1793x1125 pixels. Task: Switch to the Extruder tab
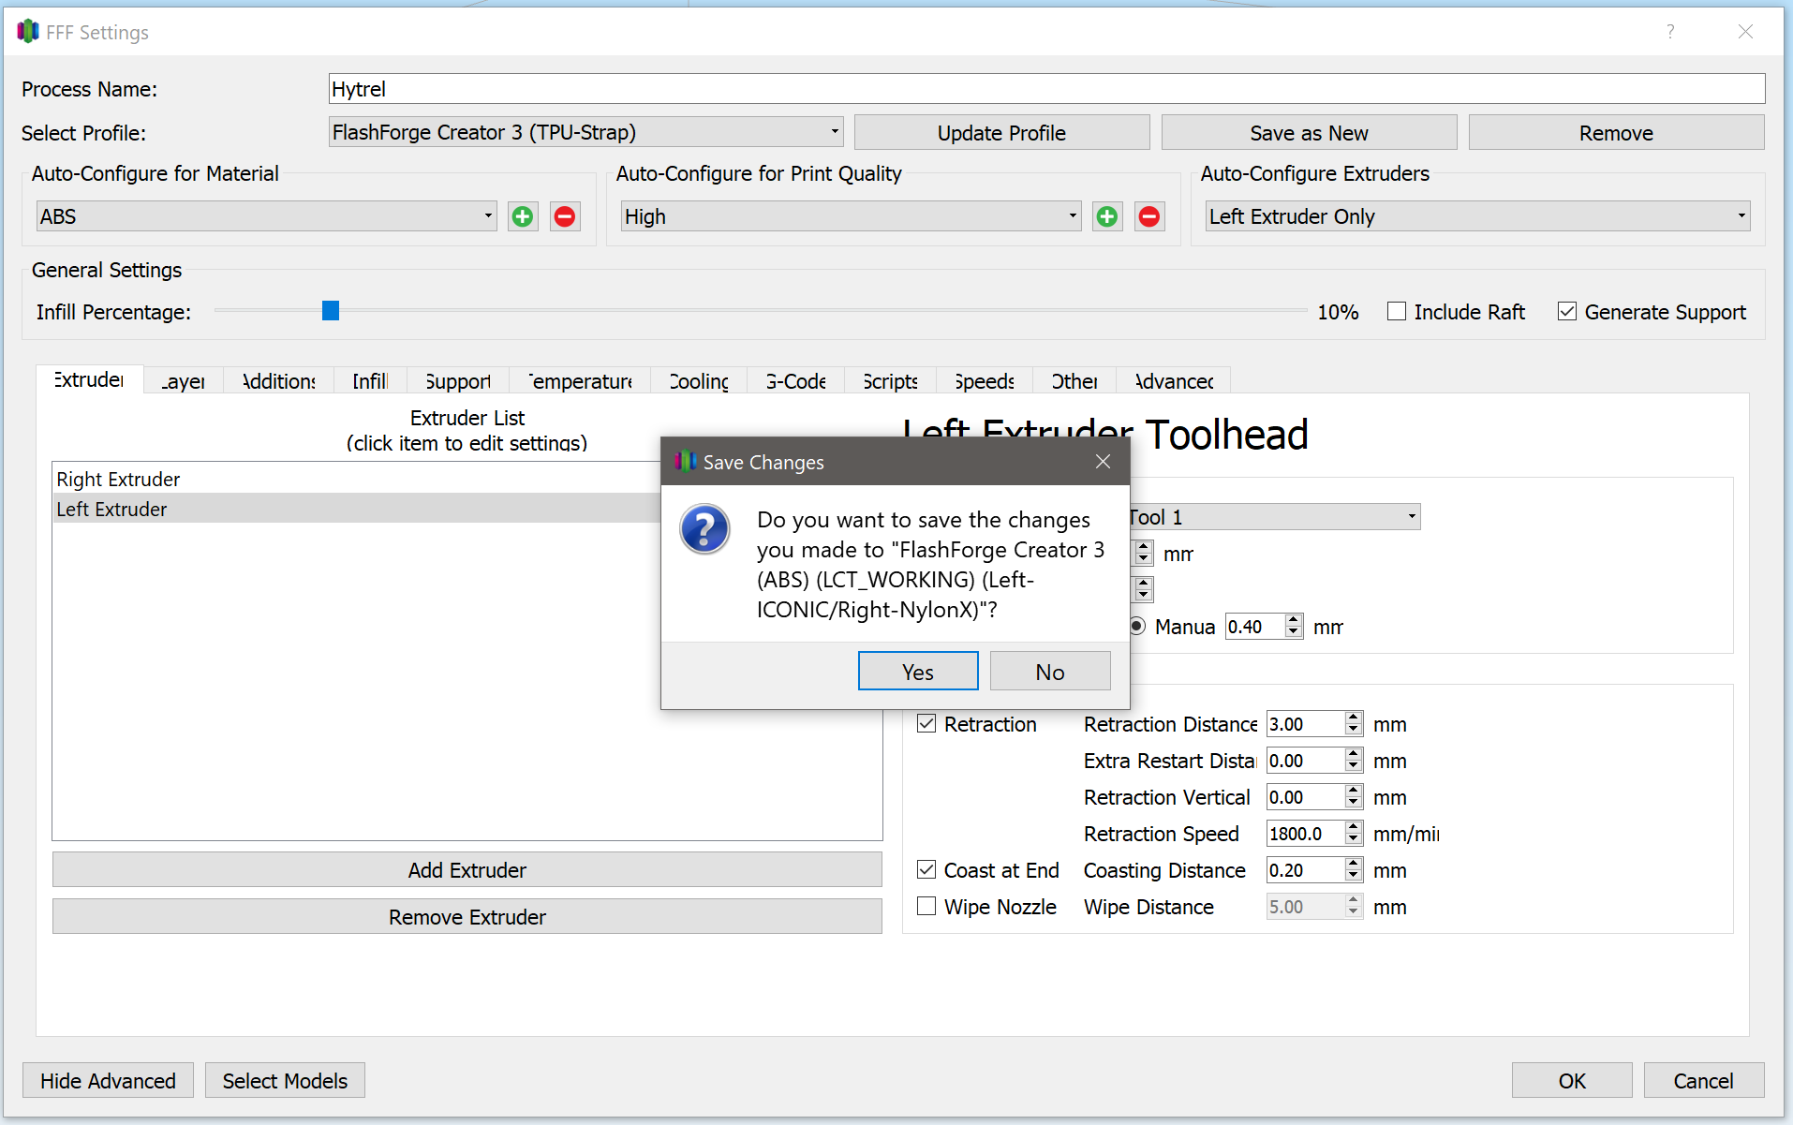point(89,379)
